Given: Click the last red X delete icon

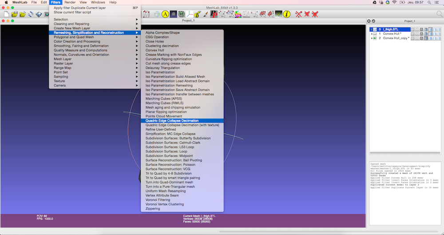Looking at the screenshot, I should coord(315,14).
